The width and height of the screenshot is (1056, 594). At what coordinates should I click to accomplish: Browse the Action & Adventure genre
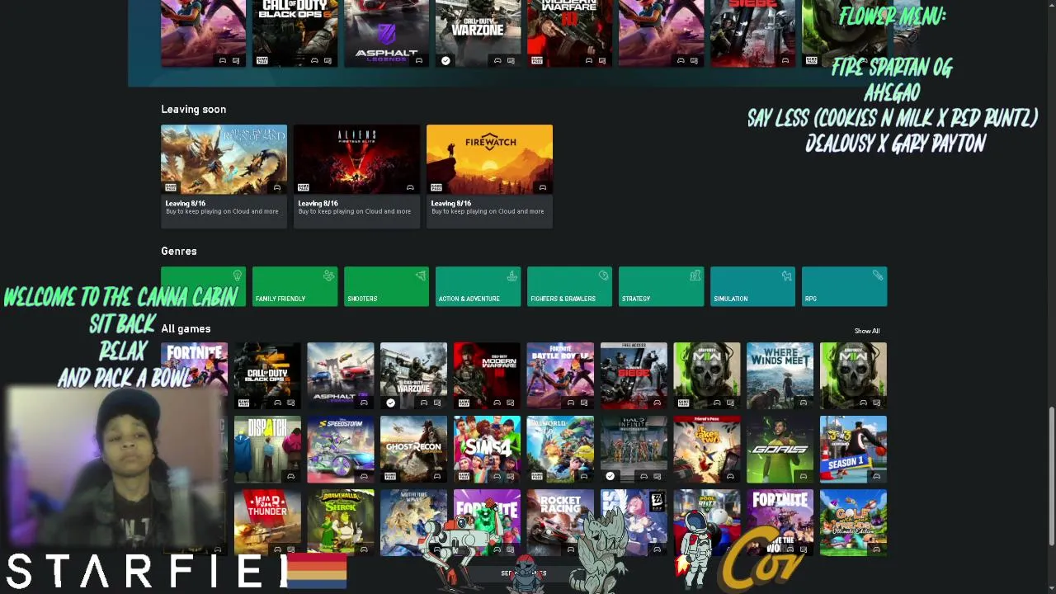coord(478,286)
